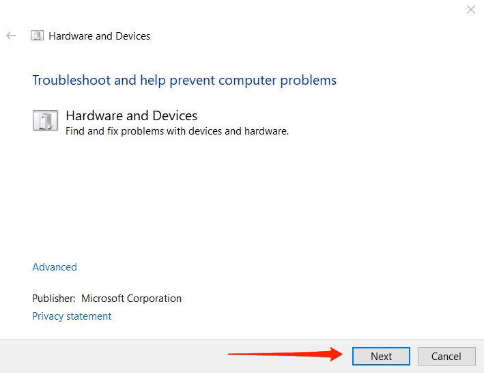Click the red arrow pointing at Next

click(285, 354)
